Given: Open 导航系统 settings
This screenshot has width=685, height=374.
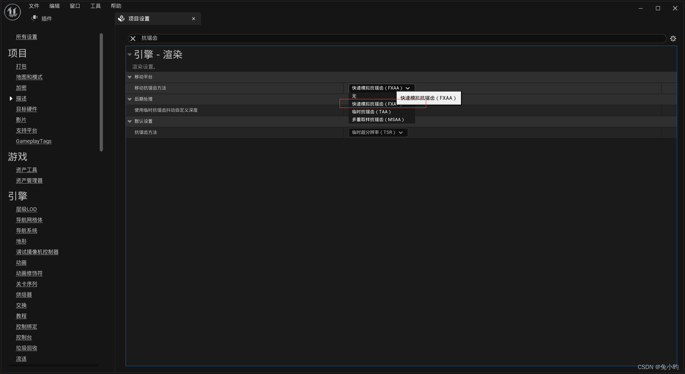Looking at the screenshot, I should [27, 231].
